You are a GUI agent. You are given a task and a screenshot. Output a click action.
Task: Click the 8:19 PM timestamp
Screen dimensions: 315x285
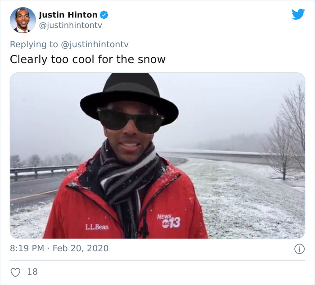(27, 248)
